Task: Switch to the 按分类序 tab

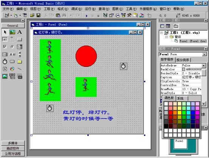Action: point(183,60)
